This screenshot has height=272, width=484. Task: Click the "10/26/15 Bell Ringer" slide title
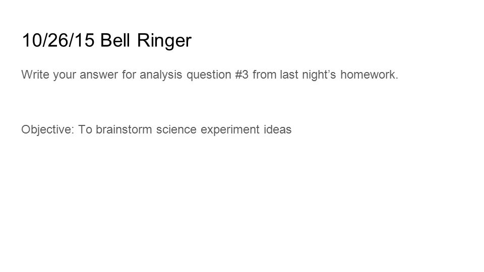(x=107, y=40)
